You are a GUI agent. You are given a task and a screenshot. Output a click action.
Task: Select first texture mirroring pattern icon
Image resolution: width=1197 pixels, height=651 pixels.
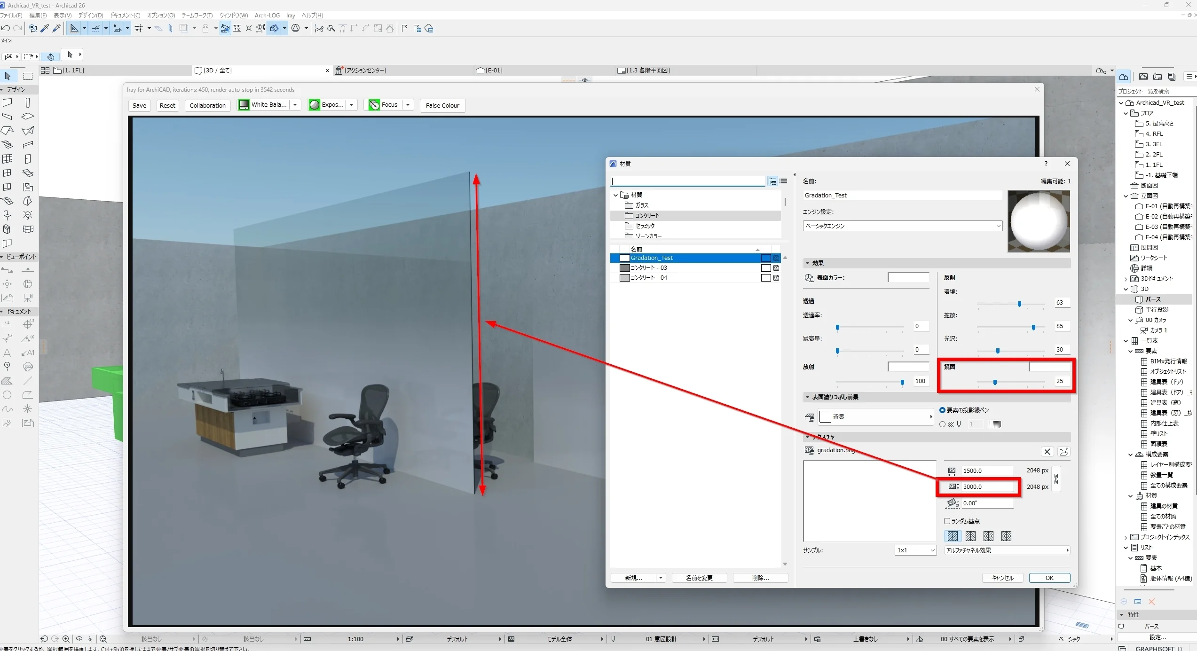tap(953, 536)
